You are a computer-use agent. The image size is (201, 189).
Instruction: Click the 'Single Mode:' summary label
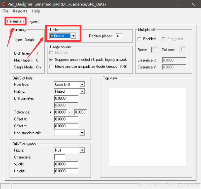24,67
